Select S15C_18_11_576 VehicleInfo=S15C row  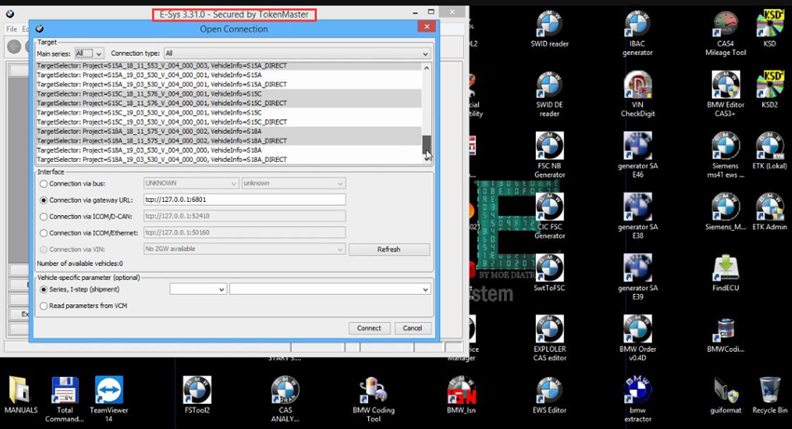click(228, 94)
